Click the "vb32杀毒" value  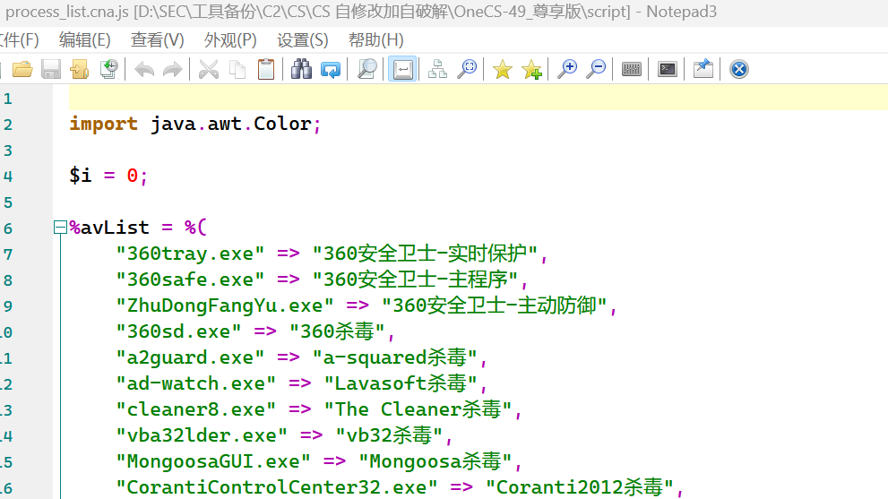pos(390,436)
